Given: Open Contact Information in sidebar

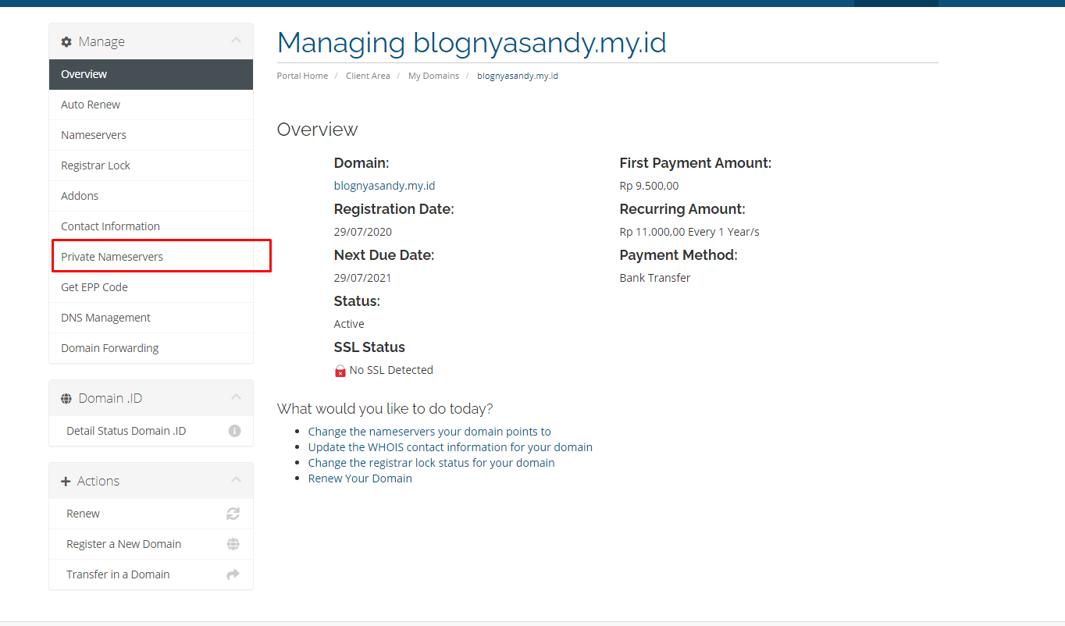Looking at the screenshot, I should (x=151, y=226).
